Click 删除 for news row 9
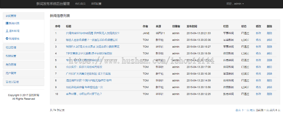Screen dimensions: 283x120 (x=269, y=87)
